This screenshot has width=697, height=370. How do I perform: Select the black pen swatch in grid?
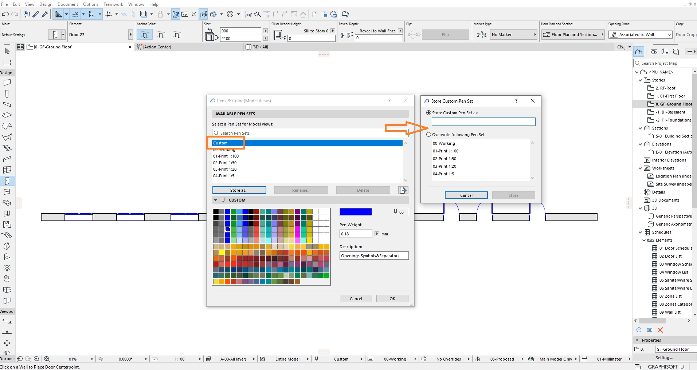click(x=216, y=211)
